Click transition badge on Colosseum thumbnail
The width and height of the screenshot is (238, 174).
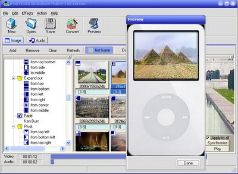point(78,98)
